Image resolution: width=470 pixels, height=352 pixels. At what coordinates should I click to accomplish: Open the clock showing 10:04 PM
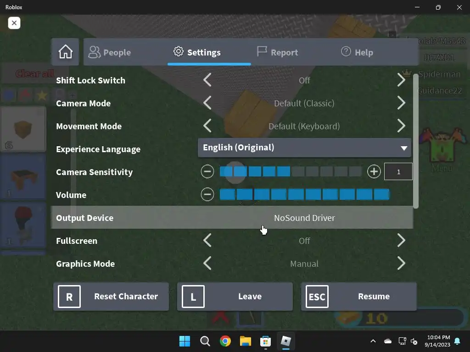pos(437,341)
